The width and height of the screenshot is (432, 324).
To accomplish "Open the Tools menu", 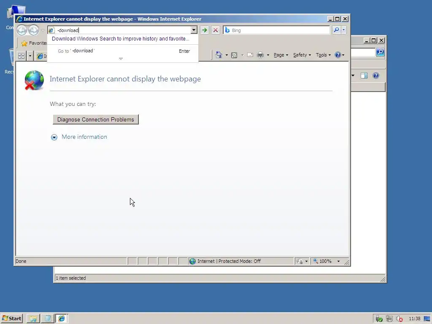I will tap(323, 55).
